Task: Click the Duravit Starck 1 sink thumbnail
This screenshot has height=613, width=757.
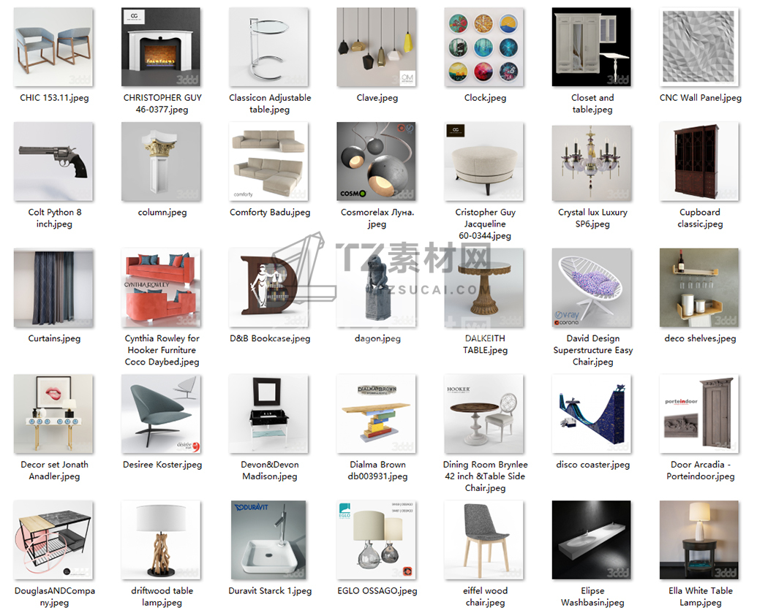Action: pos(269,540)
